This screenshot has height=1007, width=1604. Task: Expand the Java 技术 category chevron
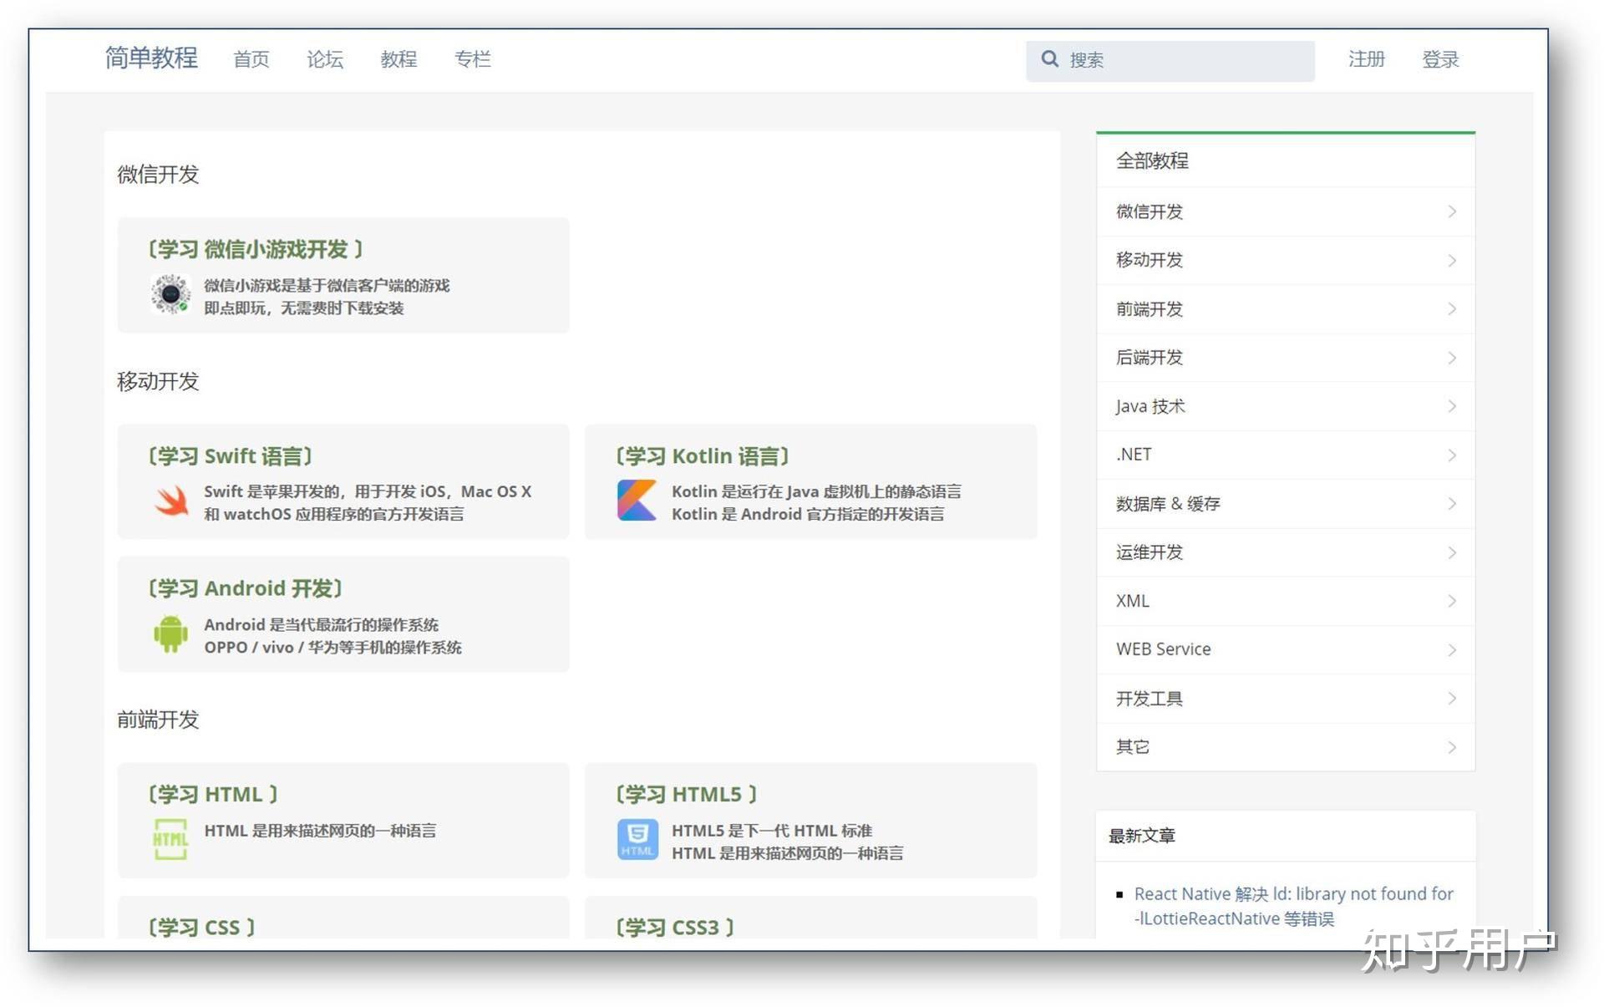tap(1452, 406)
